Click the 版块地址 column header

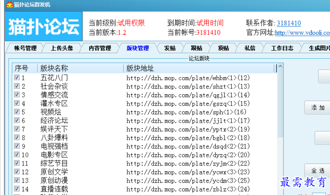pyautogui.click(x=199, y=69)
